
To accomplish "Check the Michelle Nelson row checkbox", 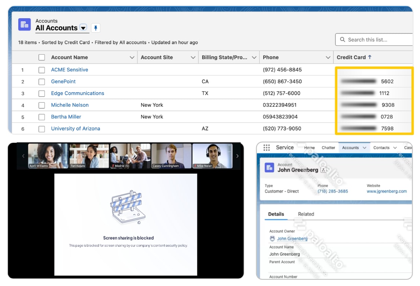I will 42,105.
